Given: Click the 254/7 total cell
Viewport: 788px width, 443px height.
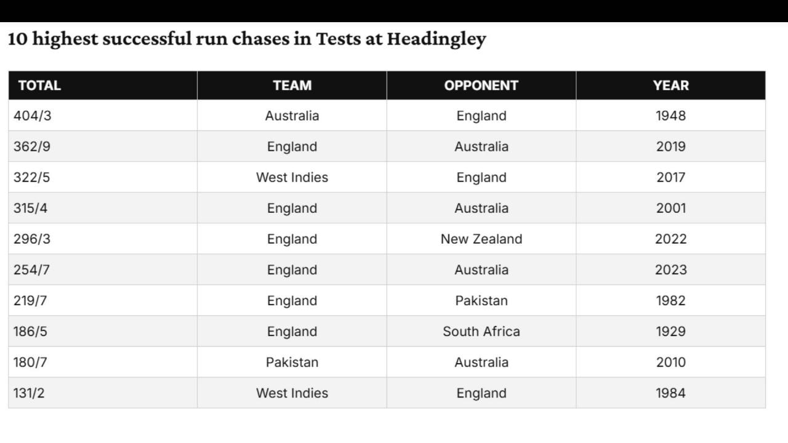Looking at the screenshot, I should point(103,269).
